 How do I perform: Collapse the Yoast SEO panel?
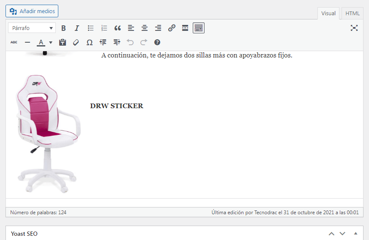pyautogui.click(x=355, y=233)
